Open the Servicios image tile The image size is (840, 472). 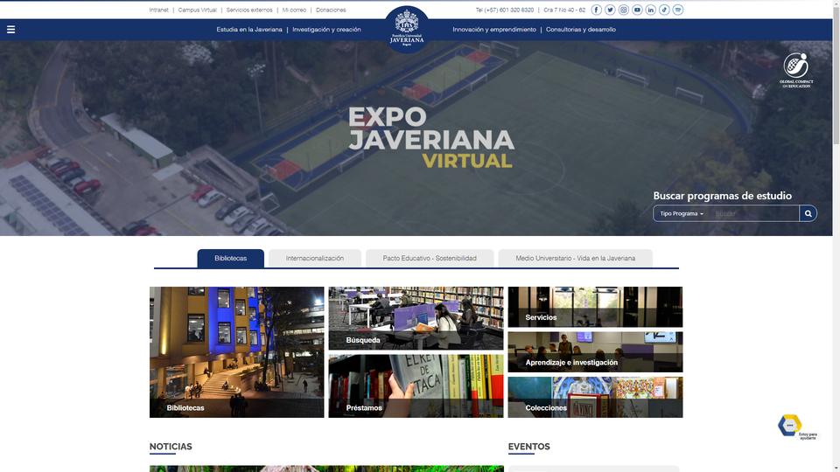[x=595, y=307]
